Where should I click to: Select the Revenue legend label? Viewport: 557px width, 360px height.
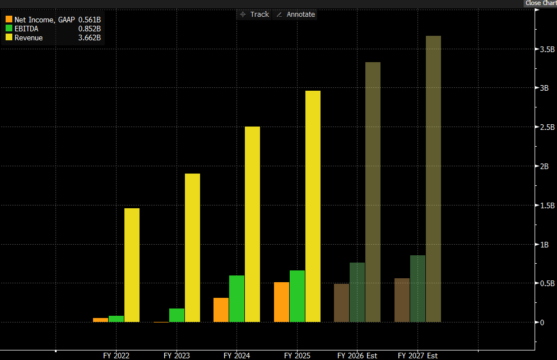pos(29,38)
